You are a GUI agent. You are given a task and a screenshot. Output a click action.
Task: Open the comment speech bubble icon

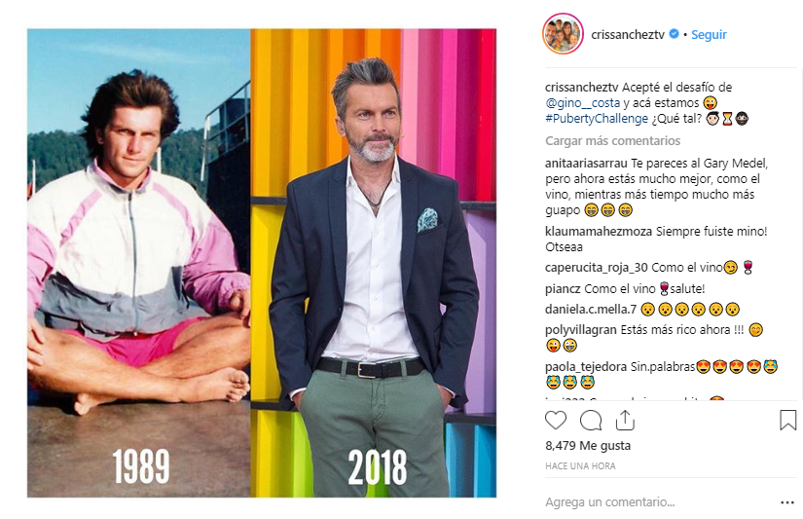[591, 421]
